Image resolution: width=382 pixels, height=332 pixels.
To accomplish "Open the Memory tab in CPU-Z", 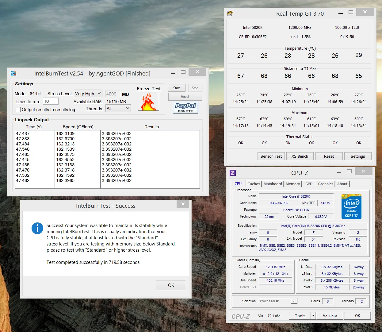I will pyautogui.click(x=292, y=184).
